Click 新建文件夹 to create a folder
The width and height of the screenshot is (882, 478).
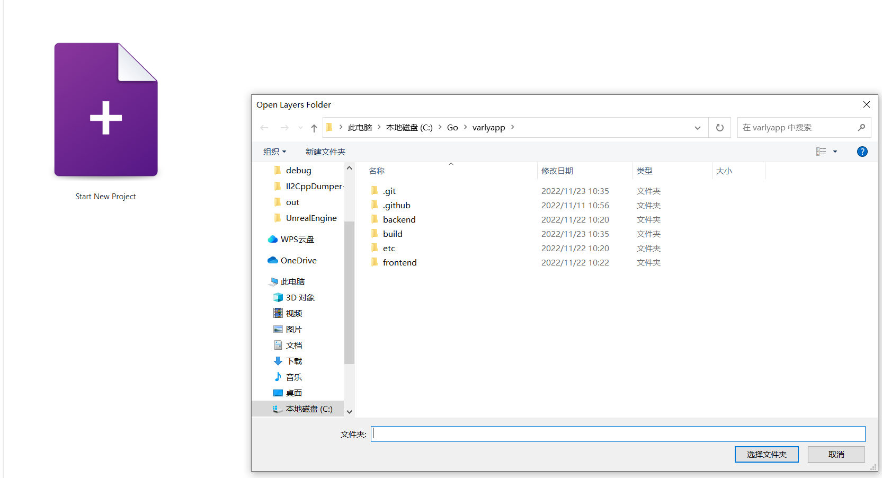325,152
